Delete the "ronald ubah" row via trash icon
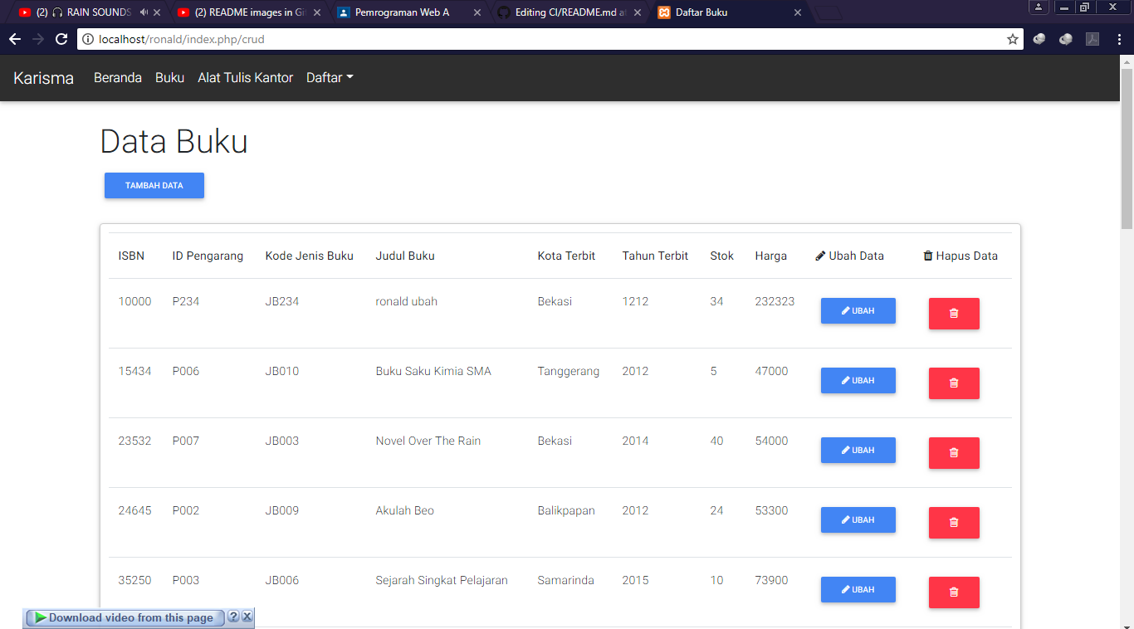This screenshot has width=1134, height=629. click(953, 314)
